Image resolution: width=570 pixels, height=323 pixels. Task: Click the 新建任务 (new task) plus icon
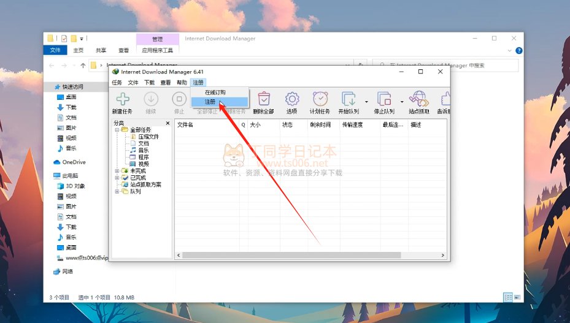pos(122,99)
